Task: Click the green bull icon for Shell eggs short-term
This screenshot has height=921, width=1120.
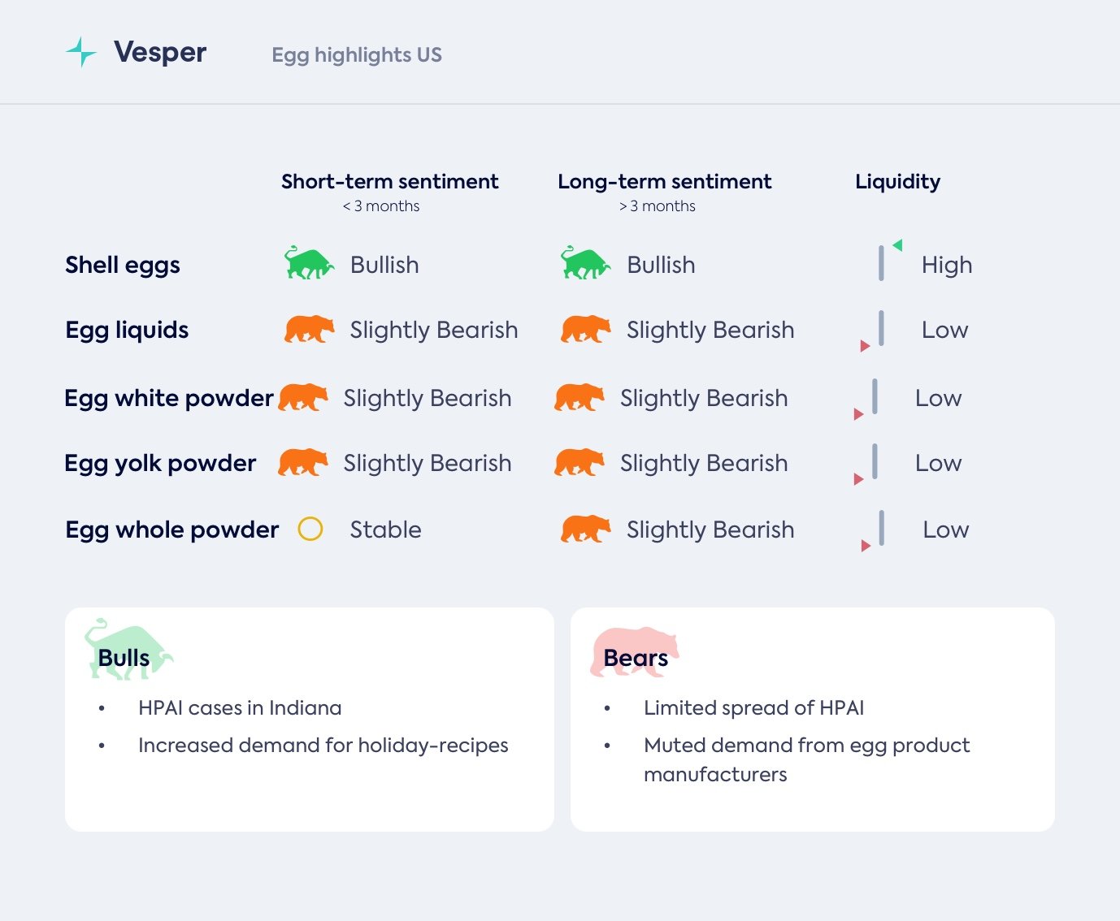Action: 309,263
